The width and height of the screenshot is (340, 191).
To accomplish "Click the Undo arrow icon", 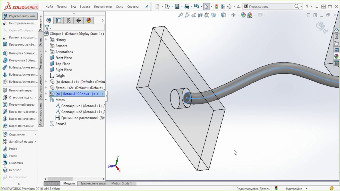I will [196, 7].
